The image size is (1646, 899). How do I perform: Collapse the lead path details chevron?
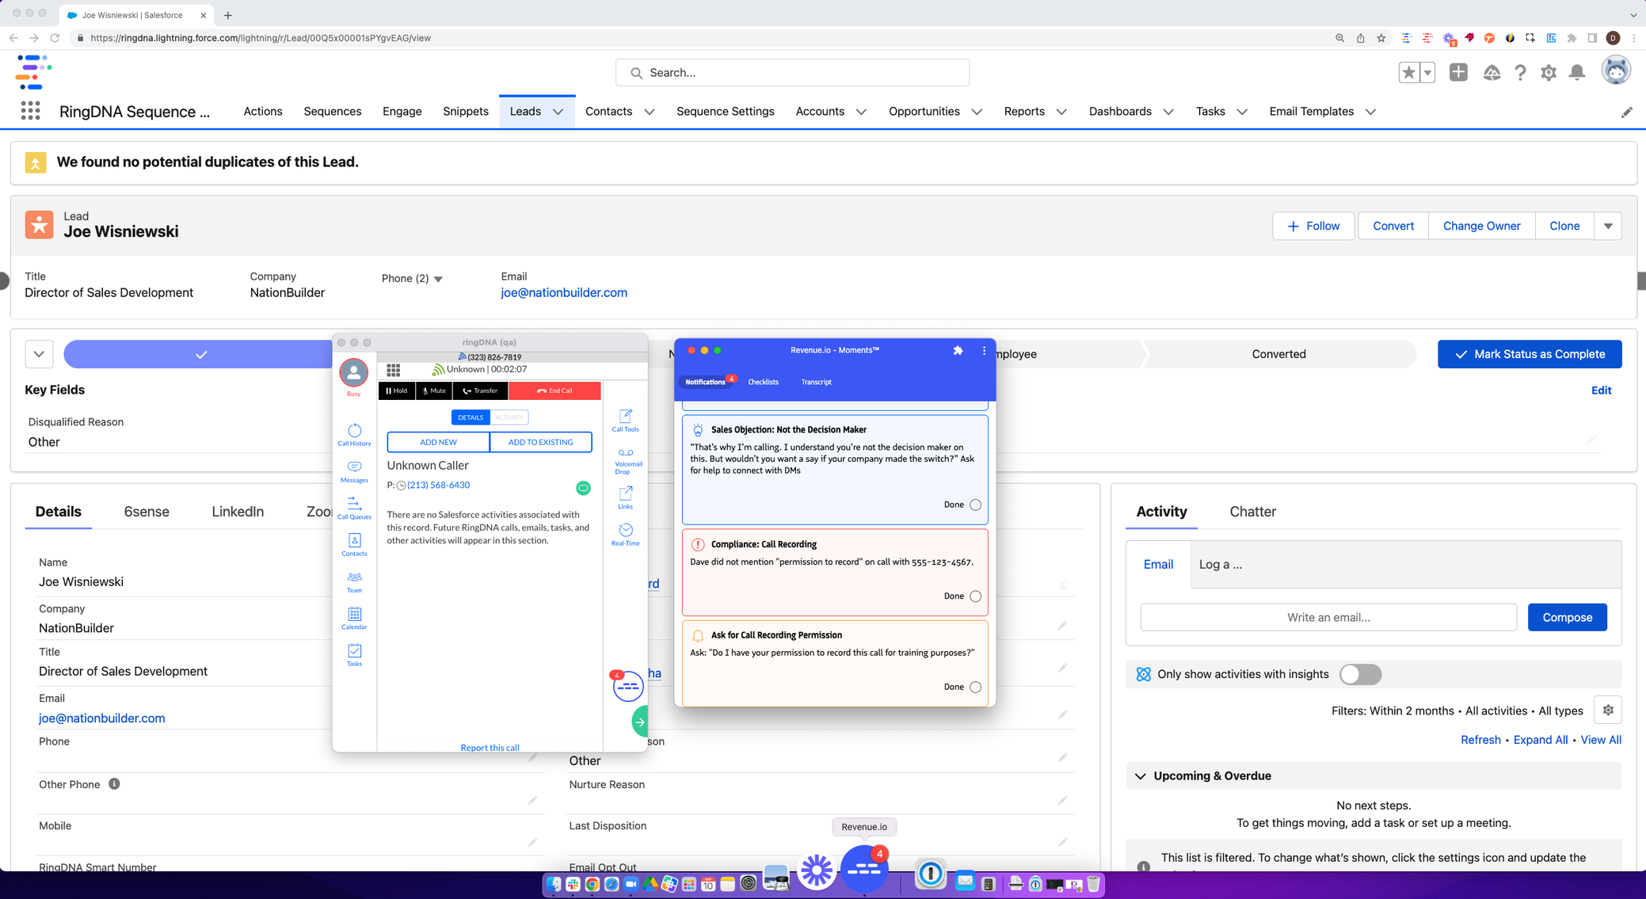39,354
